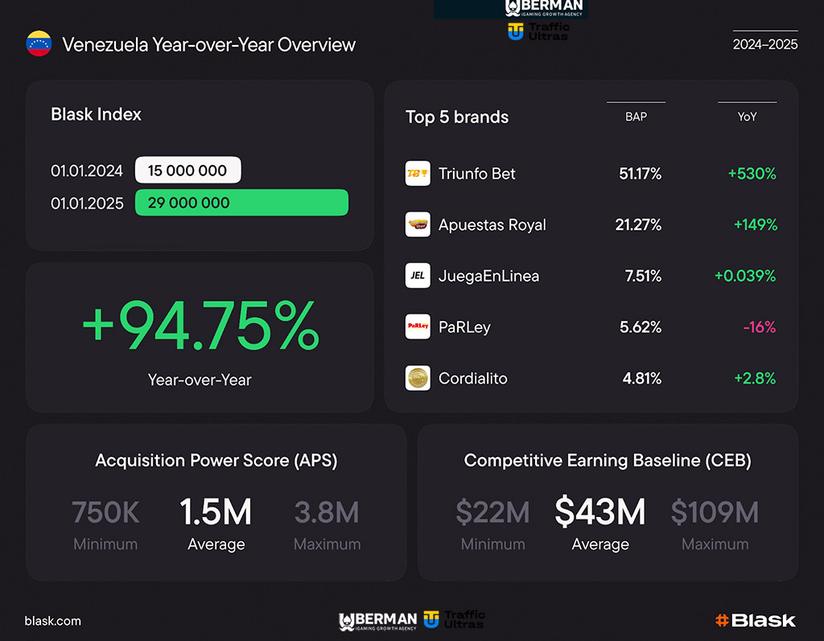This screenshot has width=824, height=641.
Task: Click the PaRLey brand logo
Action: (x=418, y=327)
